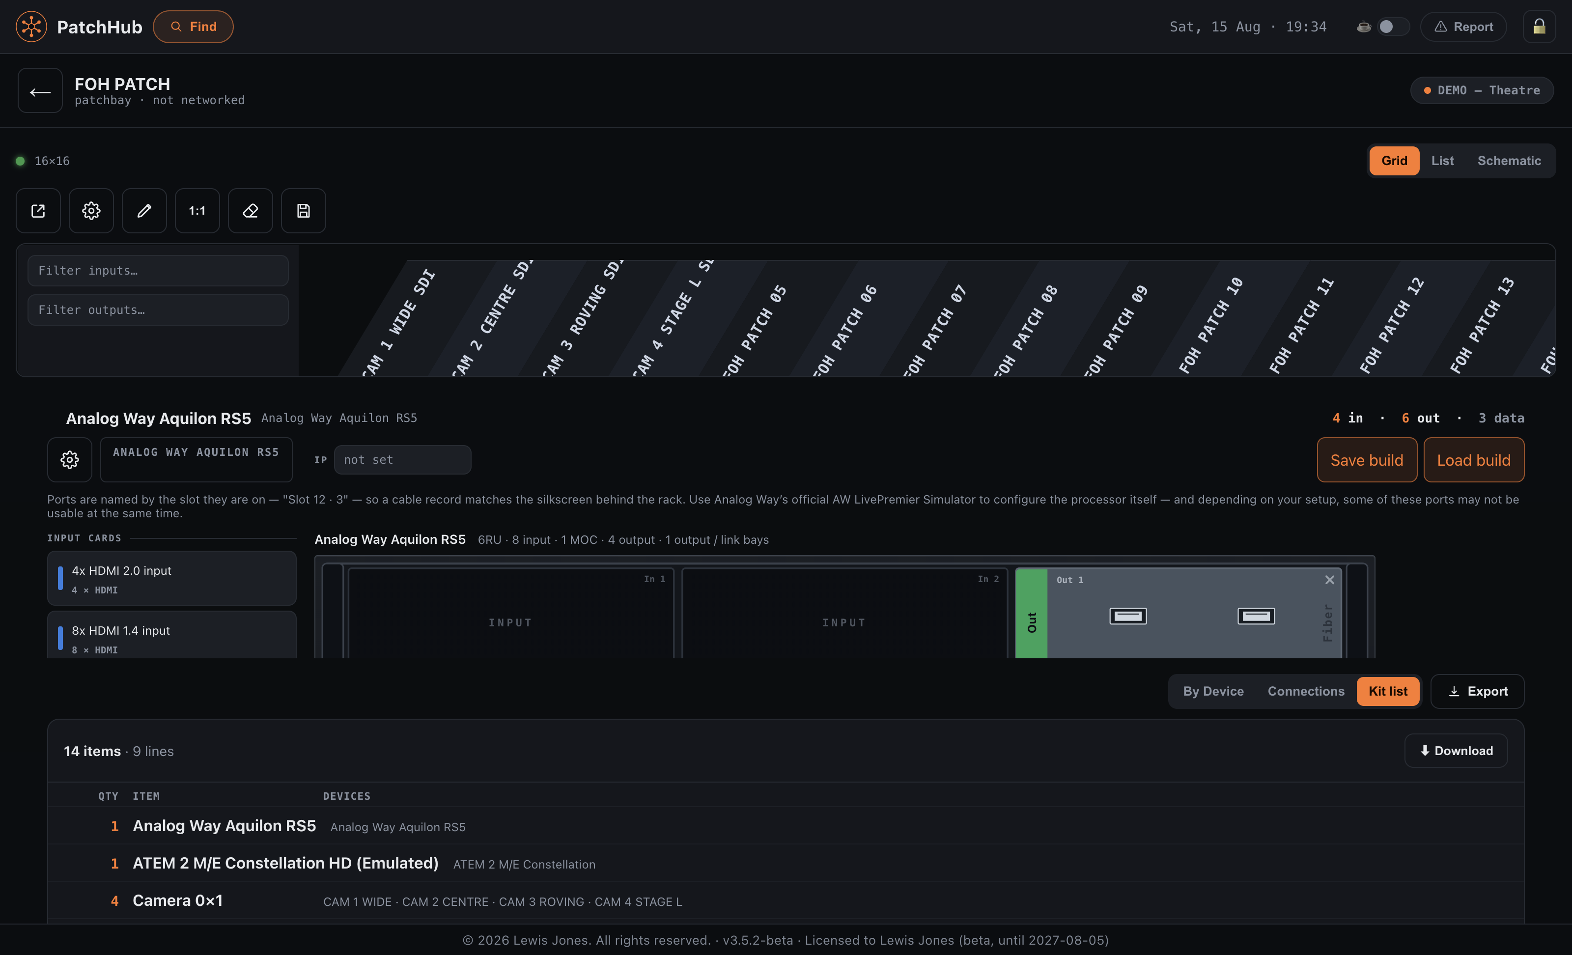The height and width of the screenshot is (955, 1572).
Task: Select the pencil edit tool
Action: click(144, 211)
